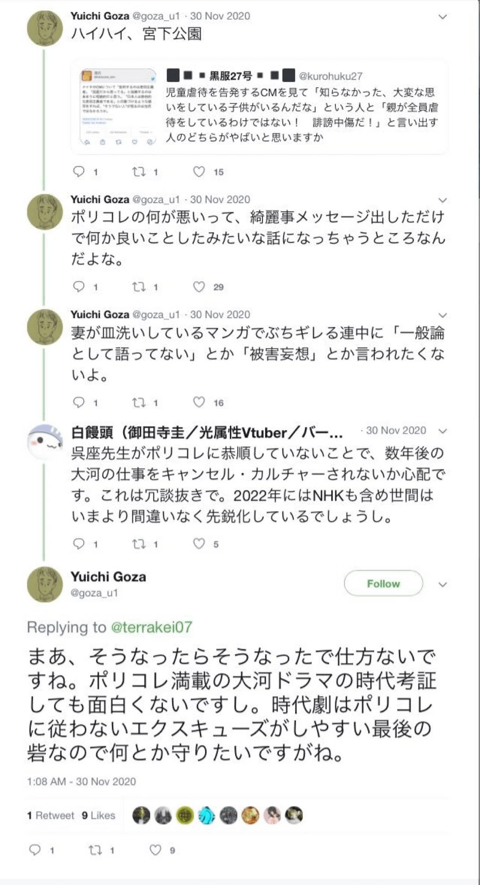Open quoted tweet image thumbnail
480x885 pixels.
118,107
